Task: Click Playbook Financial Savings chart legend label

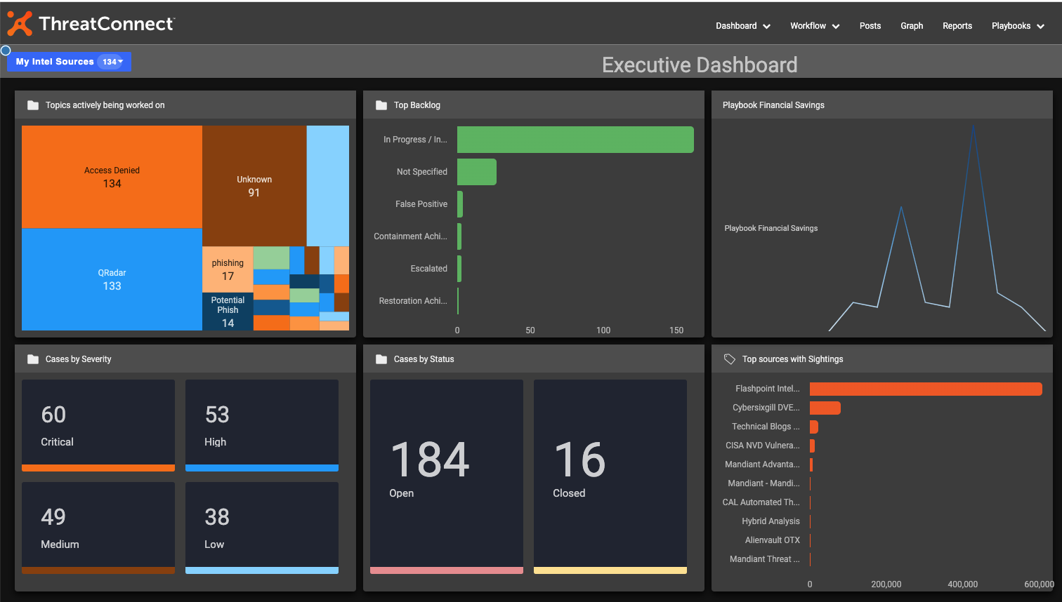Action: (x=771, y=228)
